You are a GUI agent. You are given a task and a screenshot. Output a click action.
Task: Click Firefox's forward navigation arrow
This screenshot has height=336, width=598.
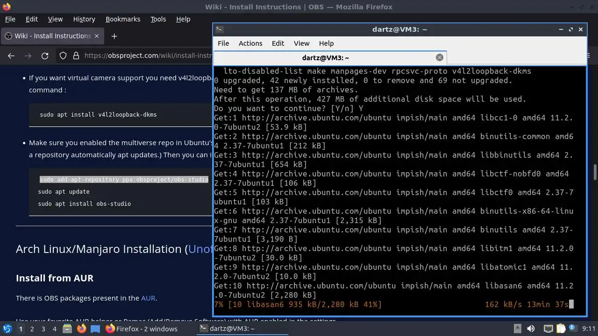tap(28, 56)
